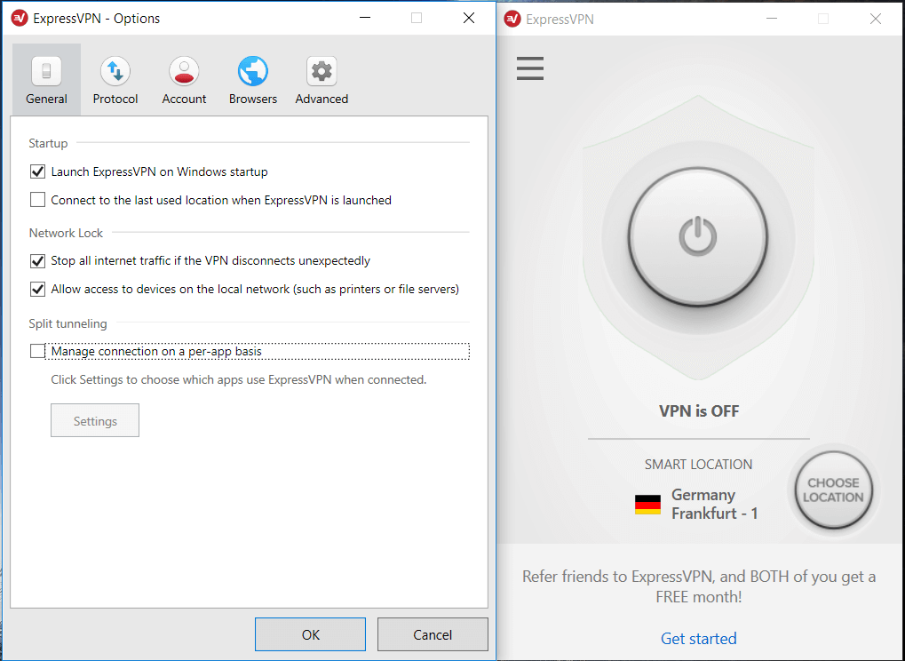The width and height of the screenshot is (905, 661).
Task: Click the ExpressVPN logo in main window title bar
Action: coord(512,19)
